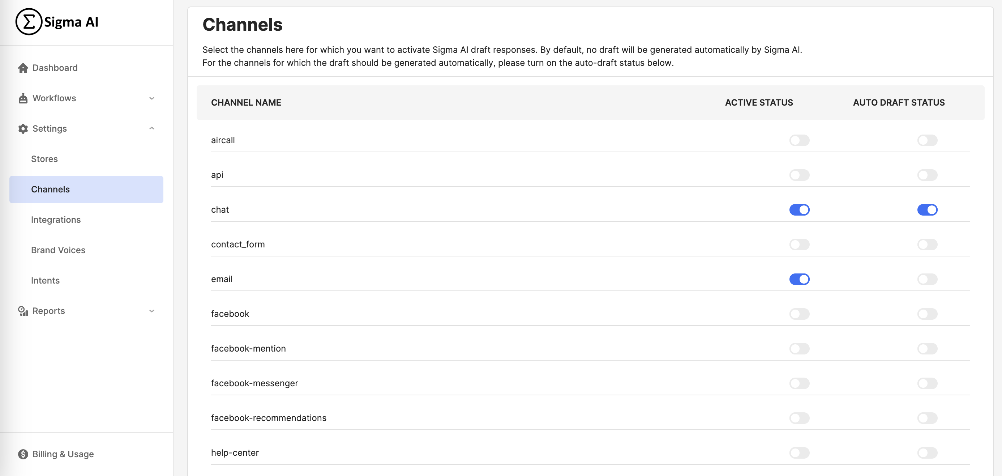Expand the Workflows menu chevron
The width and height of the screenshot is (1002, 476).
pyautogui.click(x=152, y=98)
